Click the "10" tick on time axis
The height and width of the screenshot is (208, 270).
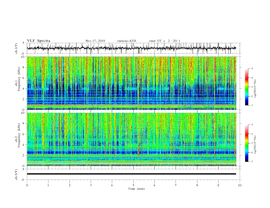[x=240, y=185]
